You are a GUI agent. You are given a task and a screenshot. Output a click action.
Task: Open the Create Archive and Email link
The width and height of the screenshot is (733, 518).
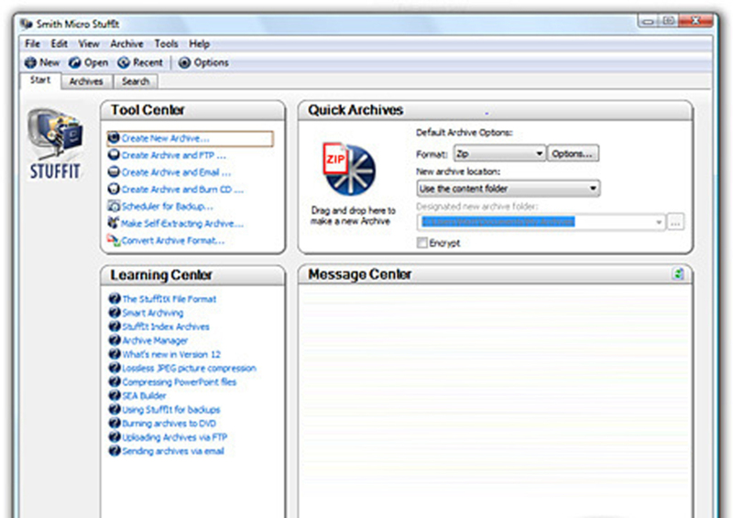point(176,172)
